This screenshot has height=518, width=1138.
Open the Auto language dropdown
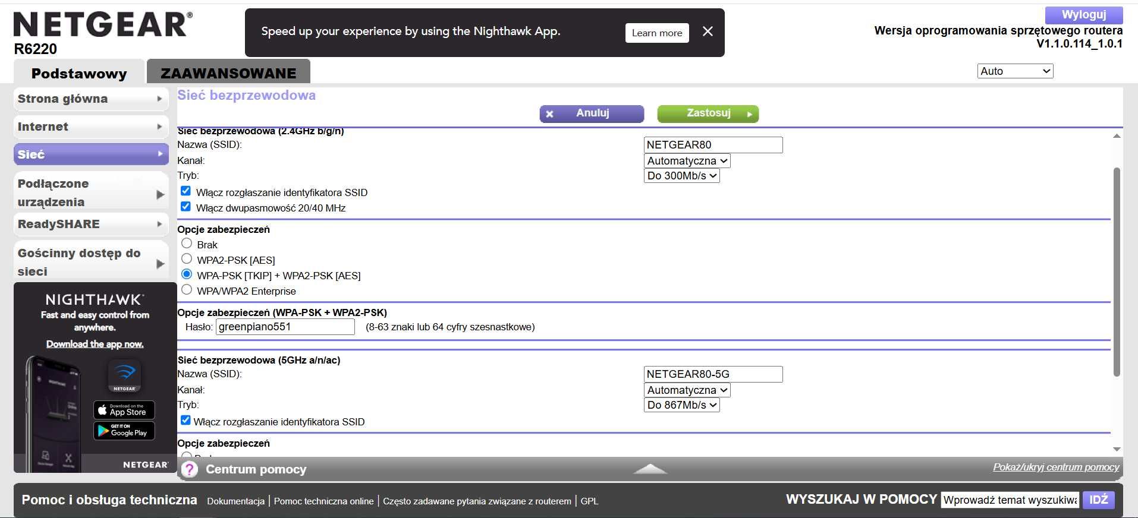[x=1015, y=71]
